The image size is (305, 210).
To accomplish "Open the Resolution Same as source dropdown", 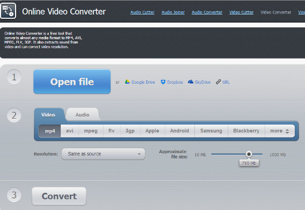I will (x=103, y=154).
